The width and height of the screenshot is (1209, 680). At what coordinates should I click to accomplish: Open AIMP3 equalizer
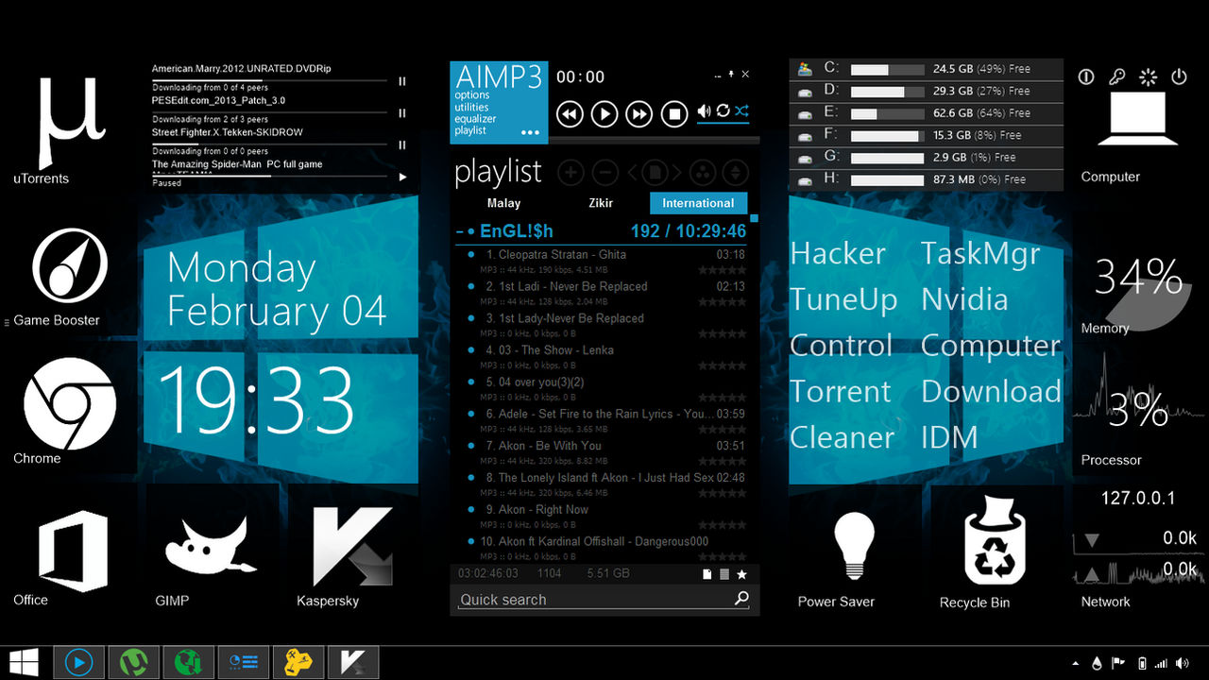[x=475, y=119]
